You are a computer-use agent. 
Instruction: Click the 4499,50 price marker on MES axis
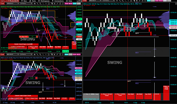pyautogui.click(x=79, y=80)
